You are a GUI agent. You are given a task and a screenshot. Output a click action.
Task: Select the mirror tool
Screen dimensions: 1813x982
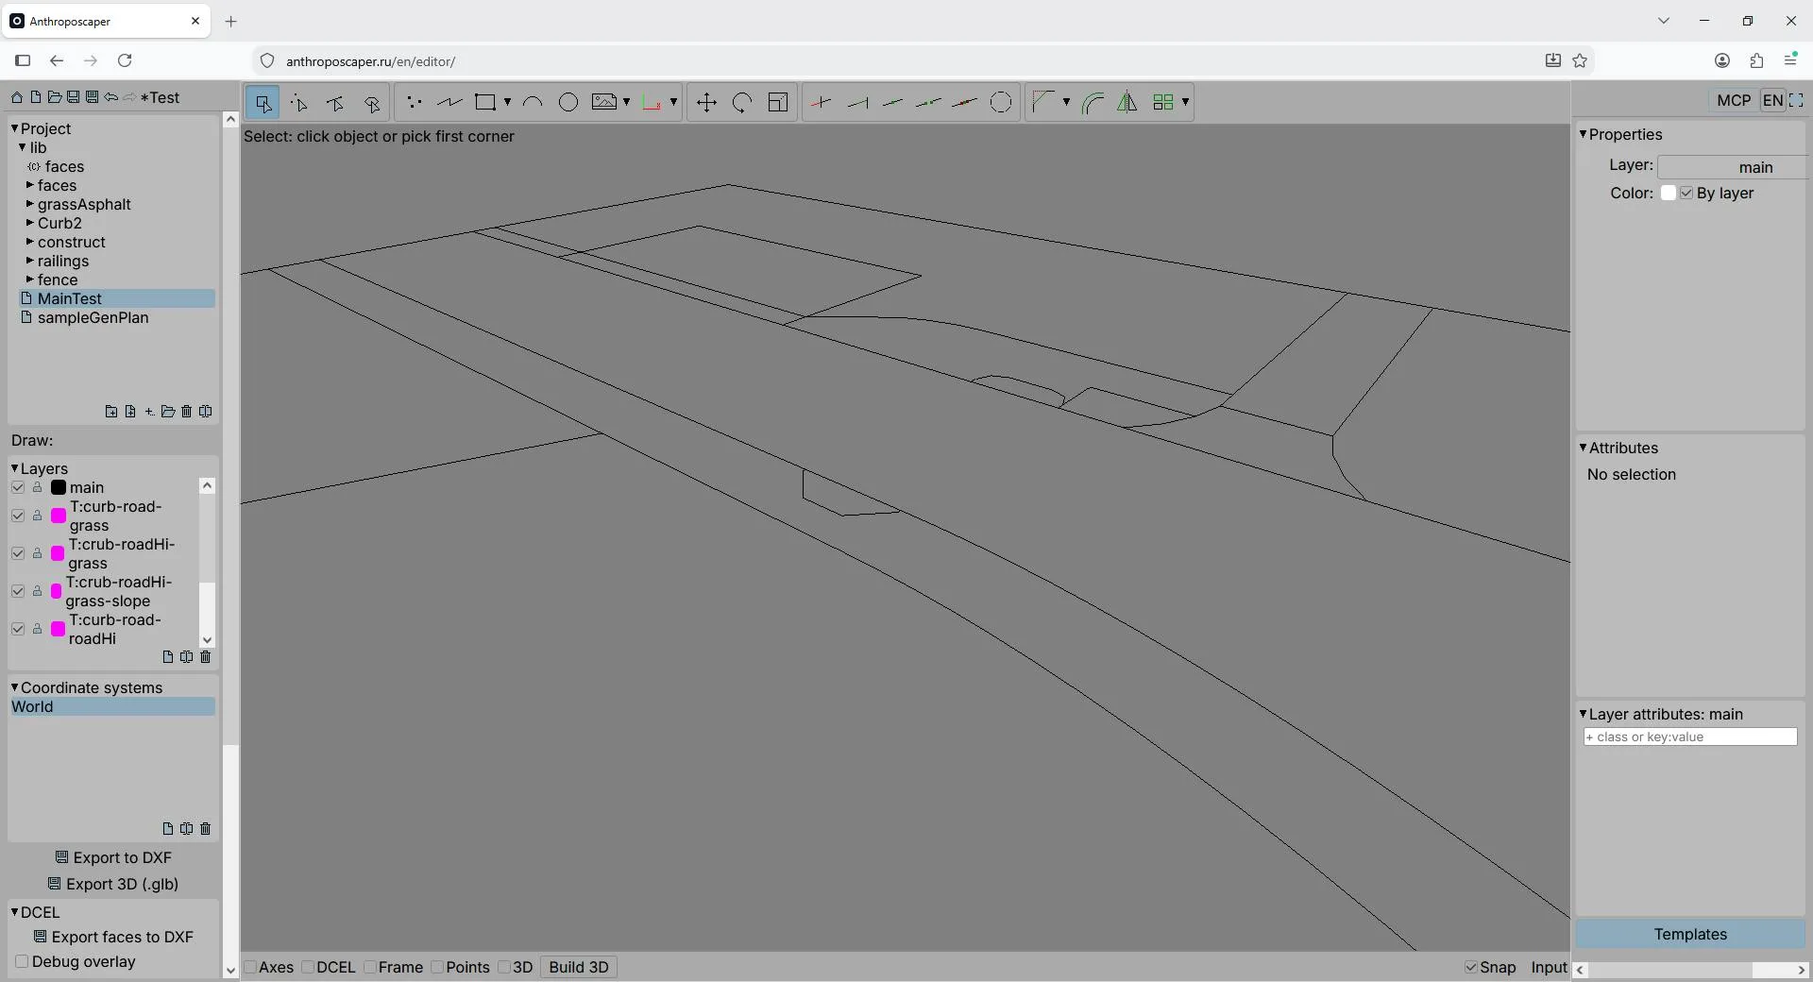click(1127, 102)
